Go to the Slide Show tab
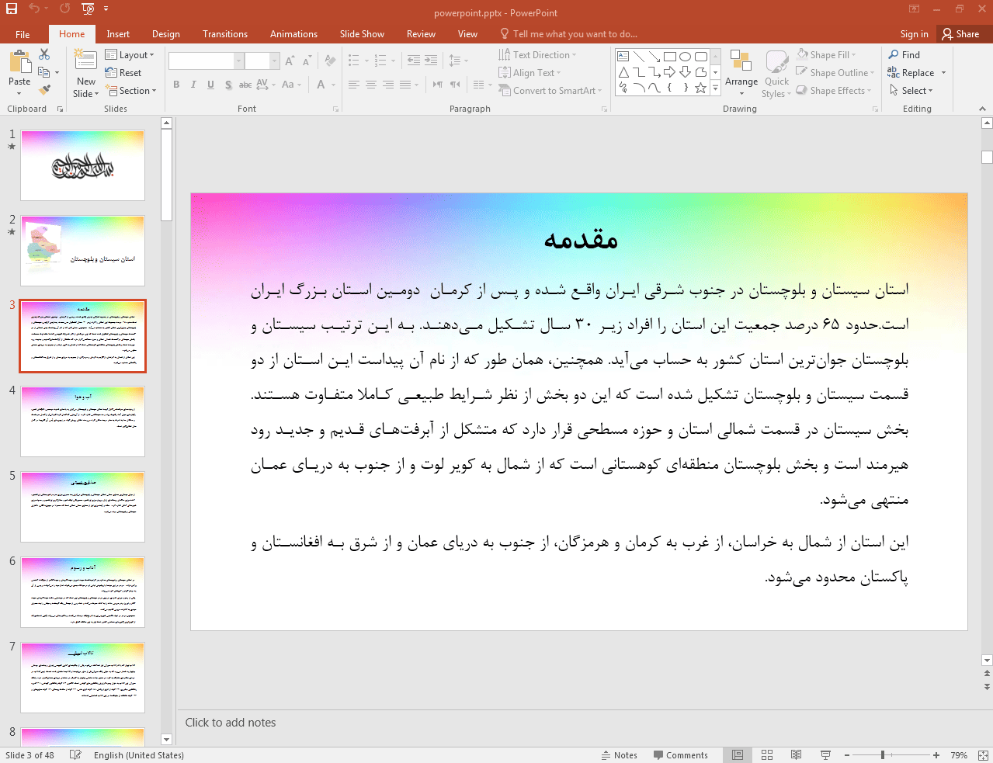The height and width of the screenshot is (763, 993). pos(362,34)
